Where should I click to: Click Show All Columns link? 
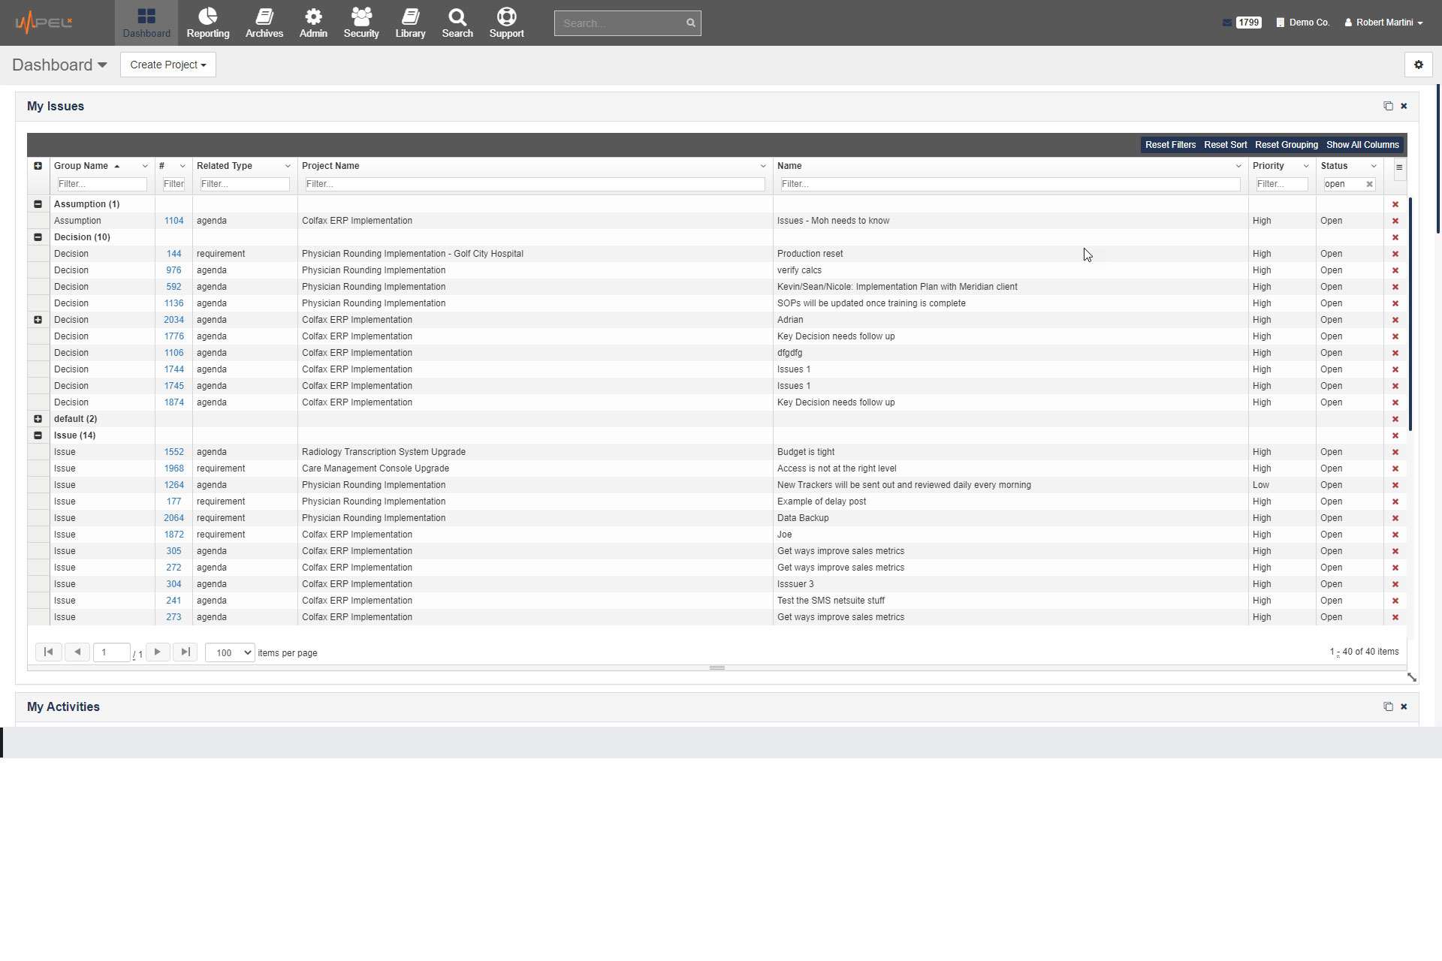(x=1362, y=145)
